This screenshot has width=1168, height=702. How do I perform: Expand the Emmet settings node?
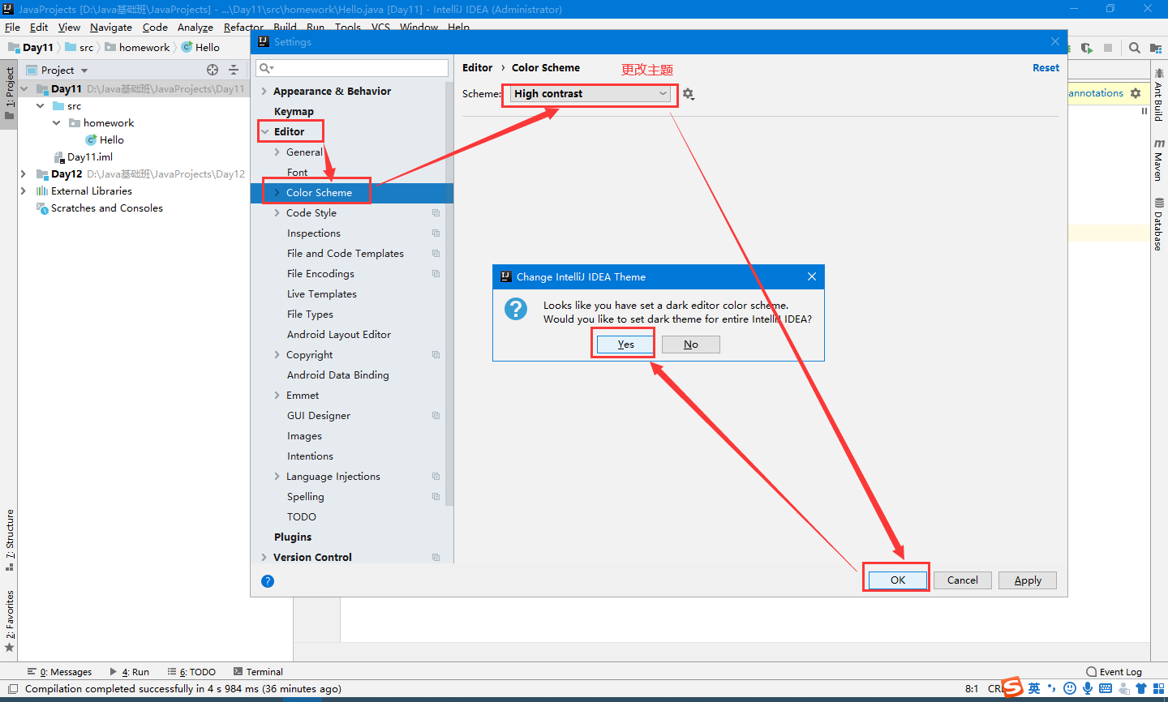(x=277, y=395)
